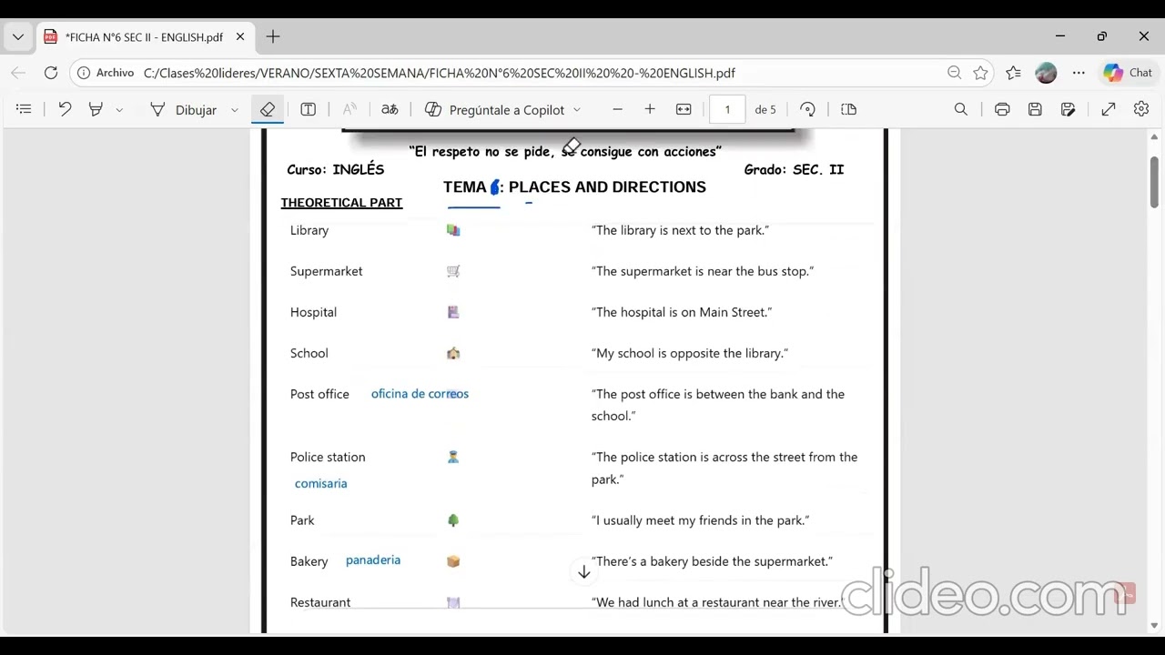Open browser settings and more menu

1079,73
